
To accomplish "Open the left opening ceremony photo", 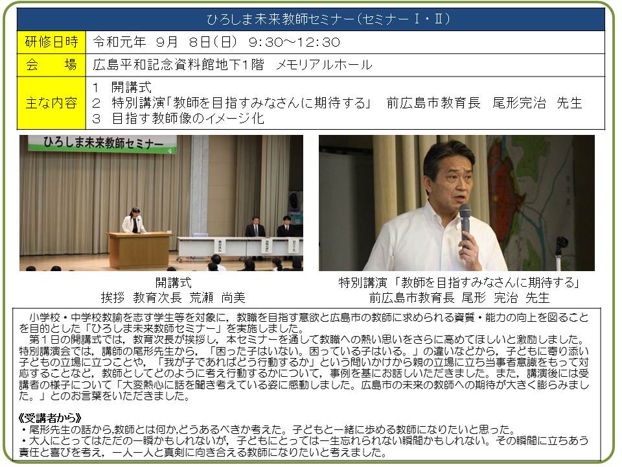I will (x=161, y=203).
